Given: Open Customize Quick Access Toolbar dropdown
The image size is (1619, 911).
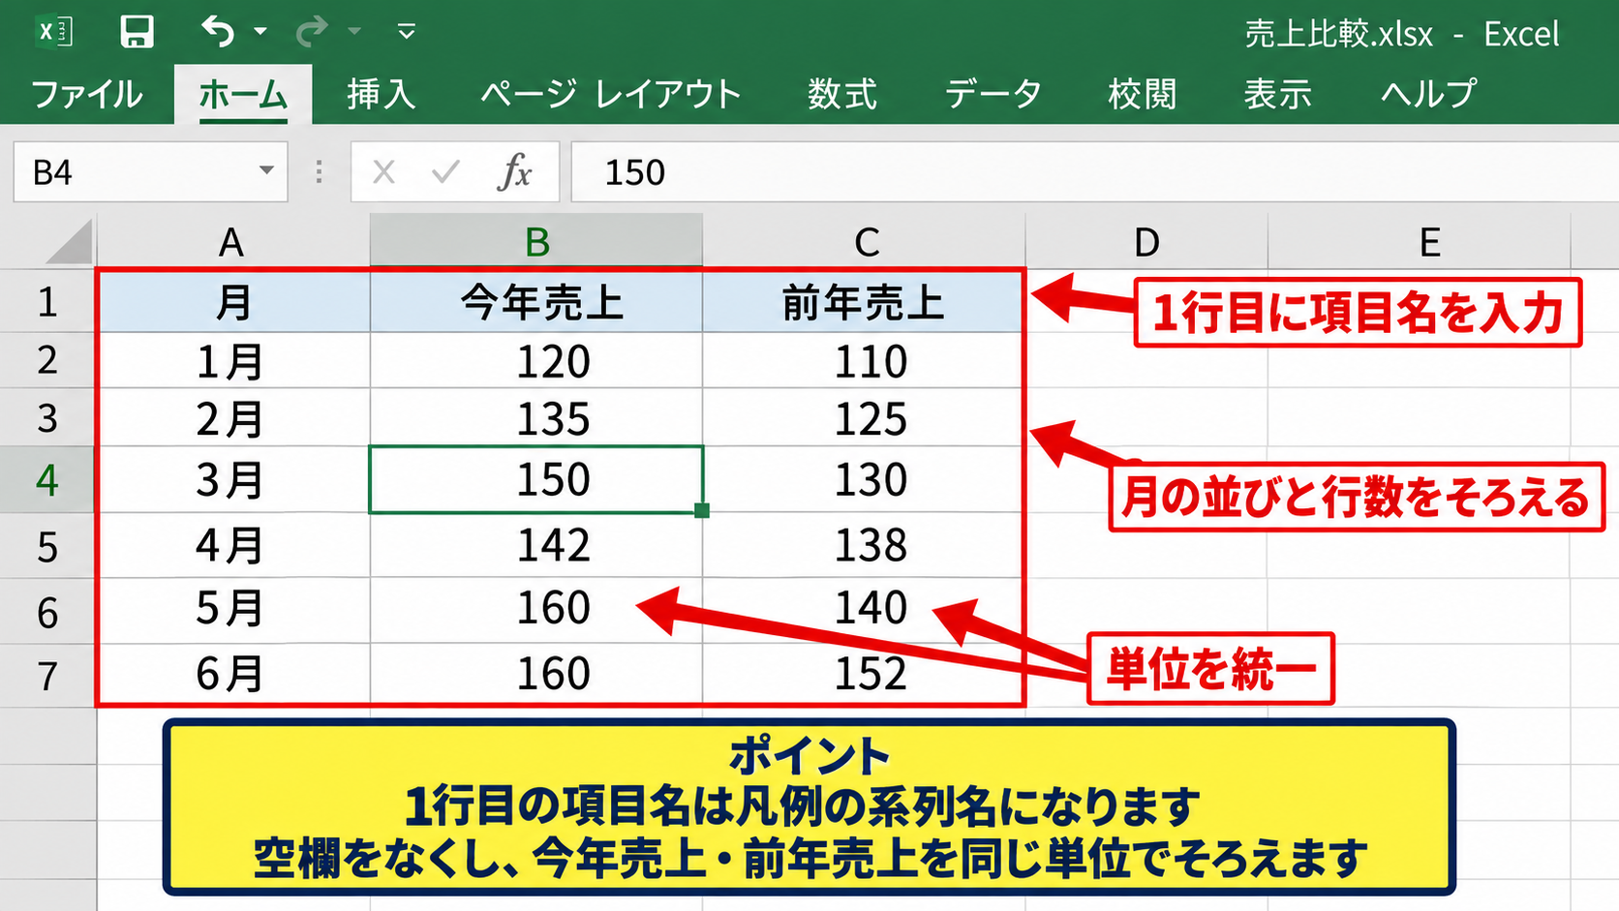Looking at the screenshot, I should pos(407,32).
